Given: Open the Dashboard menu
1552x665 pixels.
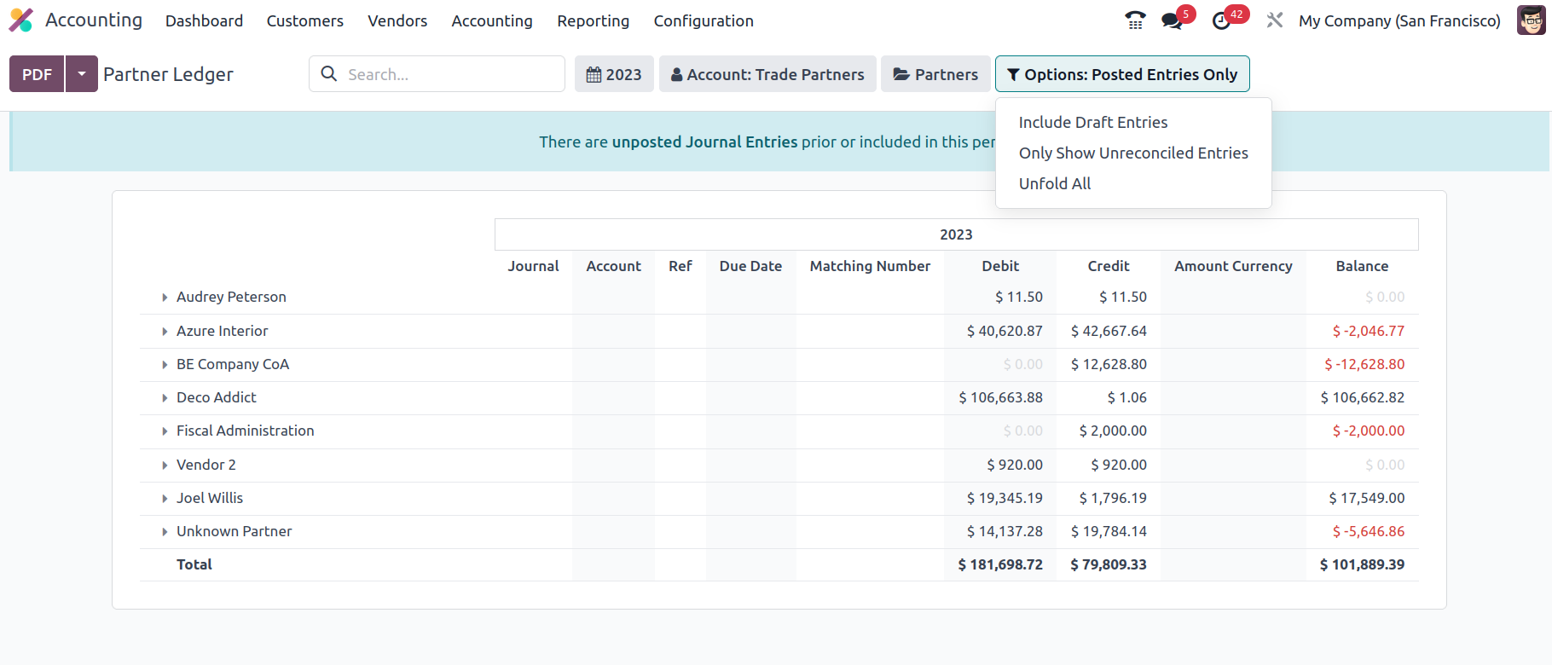Looking at the screenshot, I should point(204,20).
